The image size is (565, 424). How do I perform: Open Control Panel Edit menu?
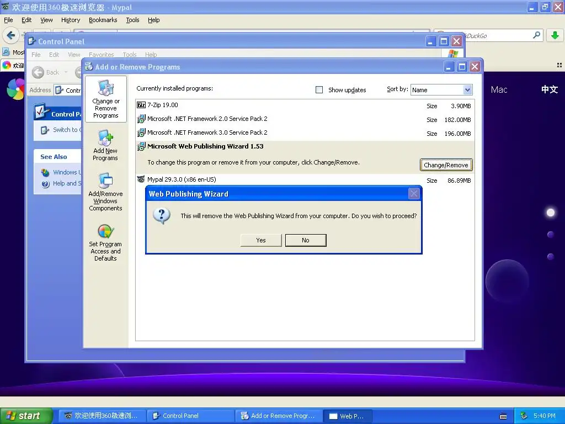[54, 55]
